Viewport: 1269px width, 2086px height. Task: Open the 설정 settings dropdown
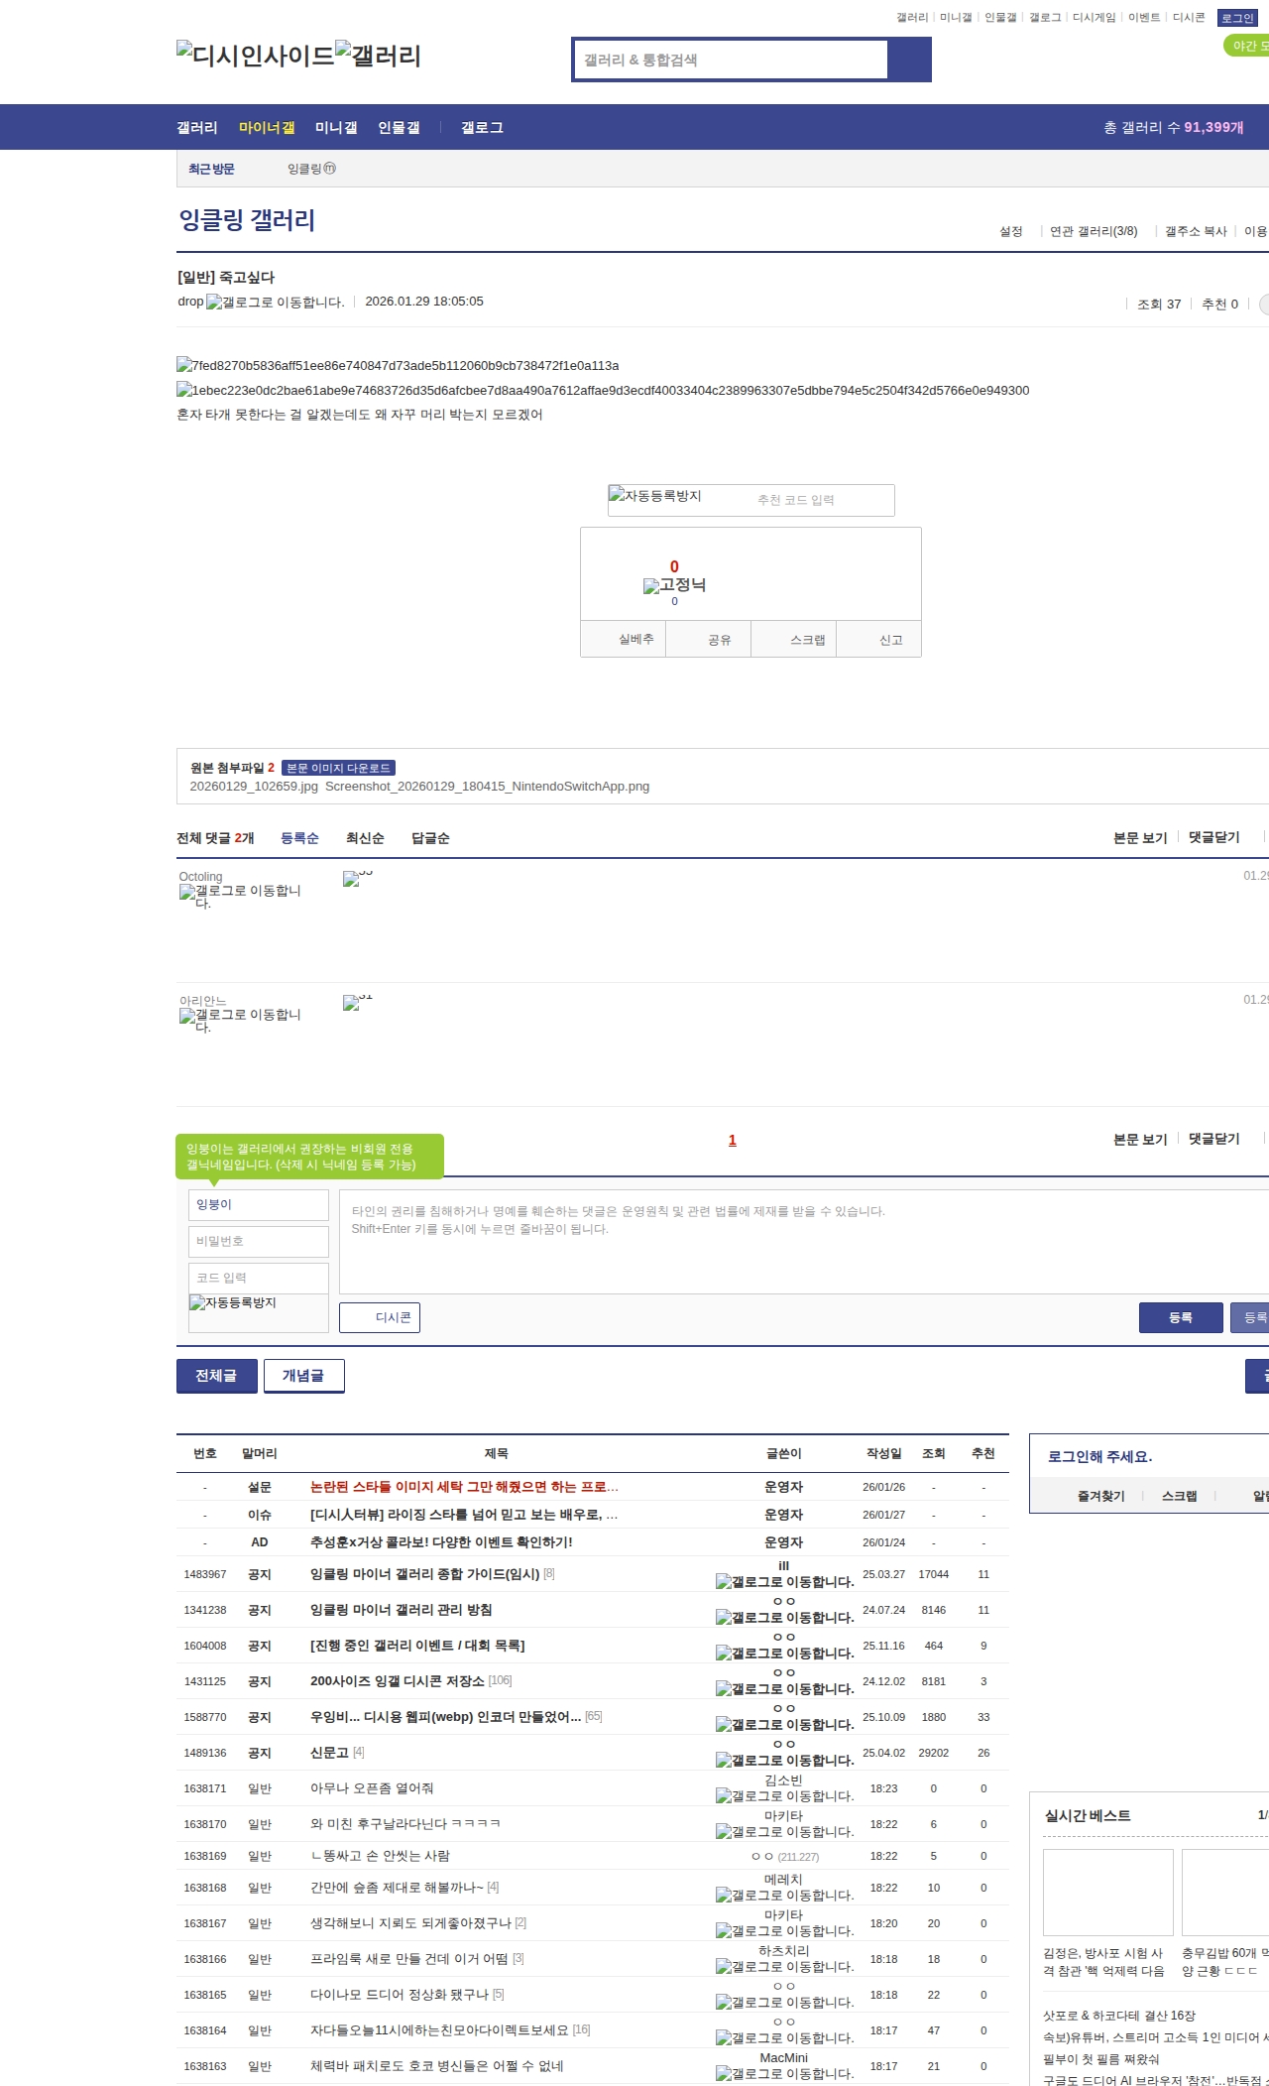1010,231
